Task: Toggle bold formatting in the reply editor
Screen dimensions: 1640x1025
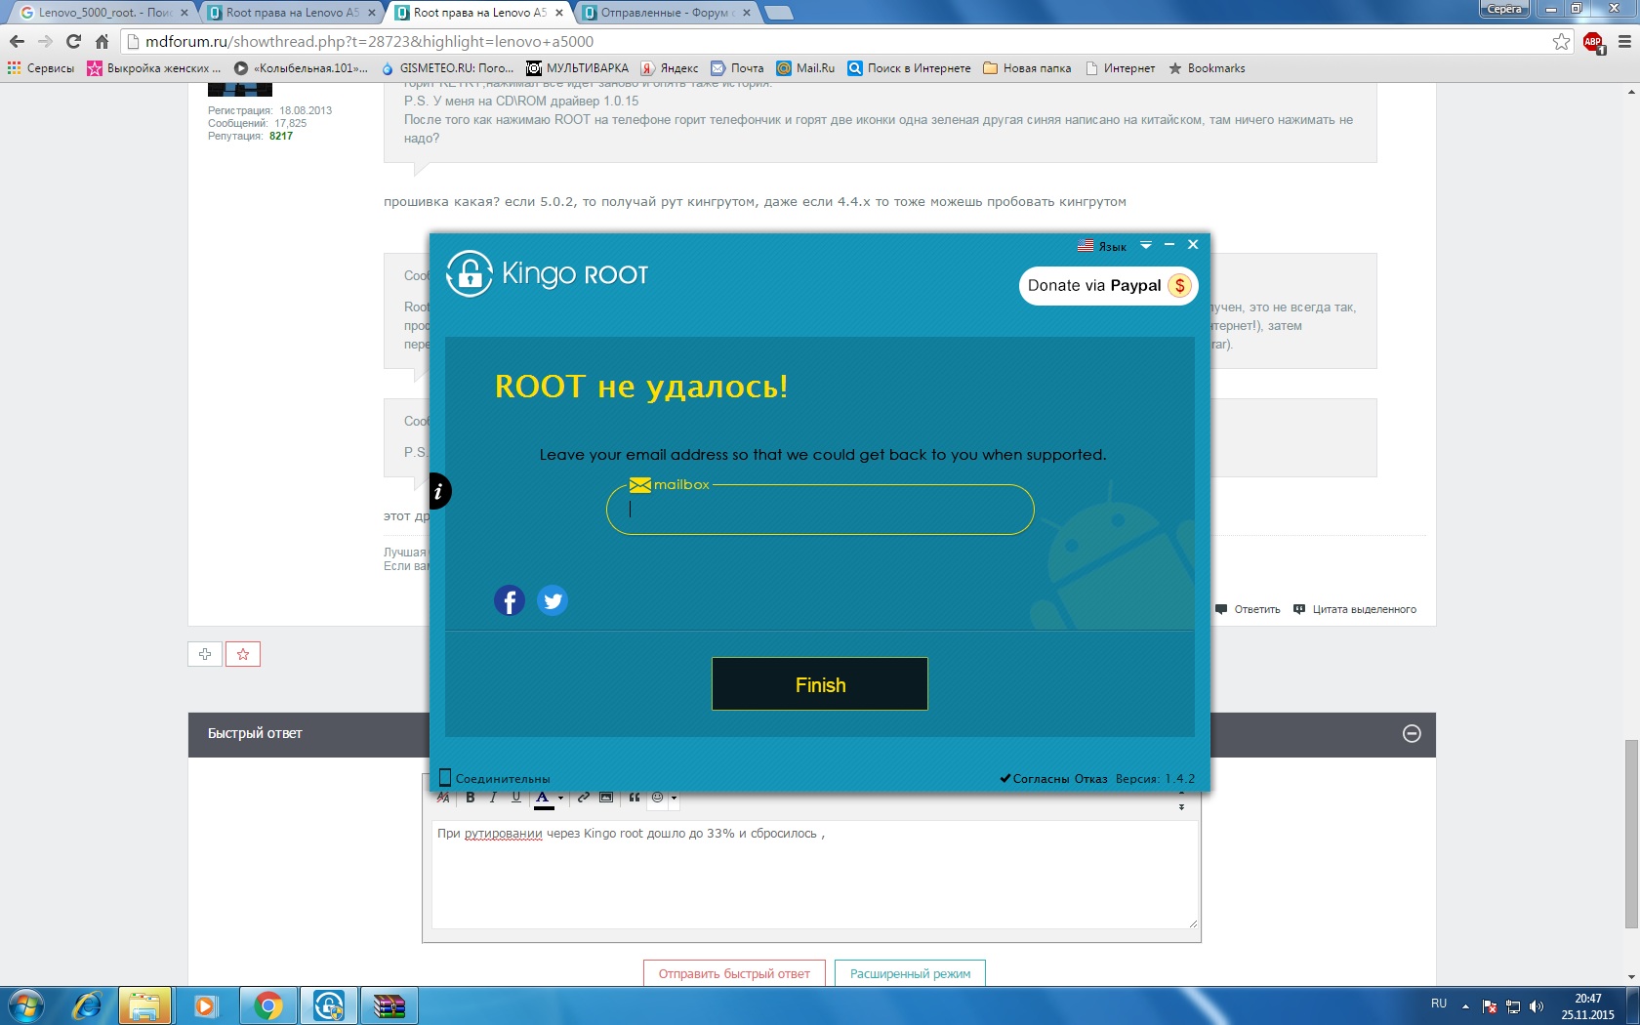Action: tap(471, 798)
